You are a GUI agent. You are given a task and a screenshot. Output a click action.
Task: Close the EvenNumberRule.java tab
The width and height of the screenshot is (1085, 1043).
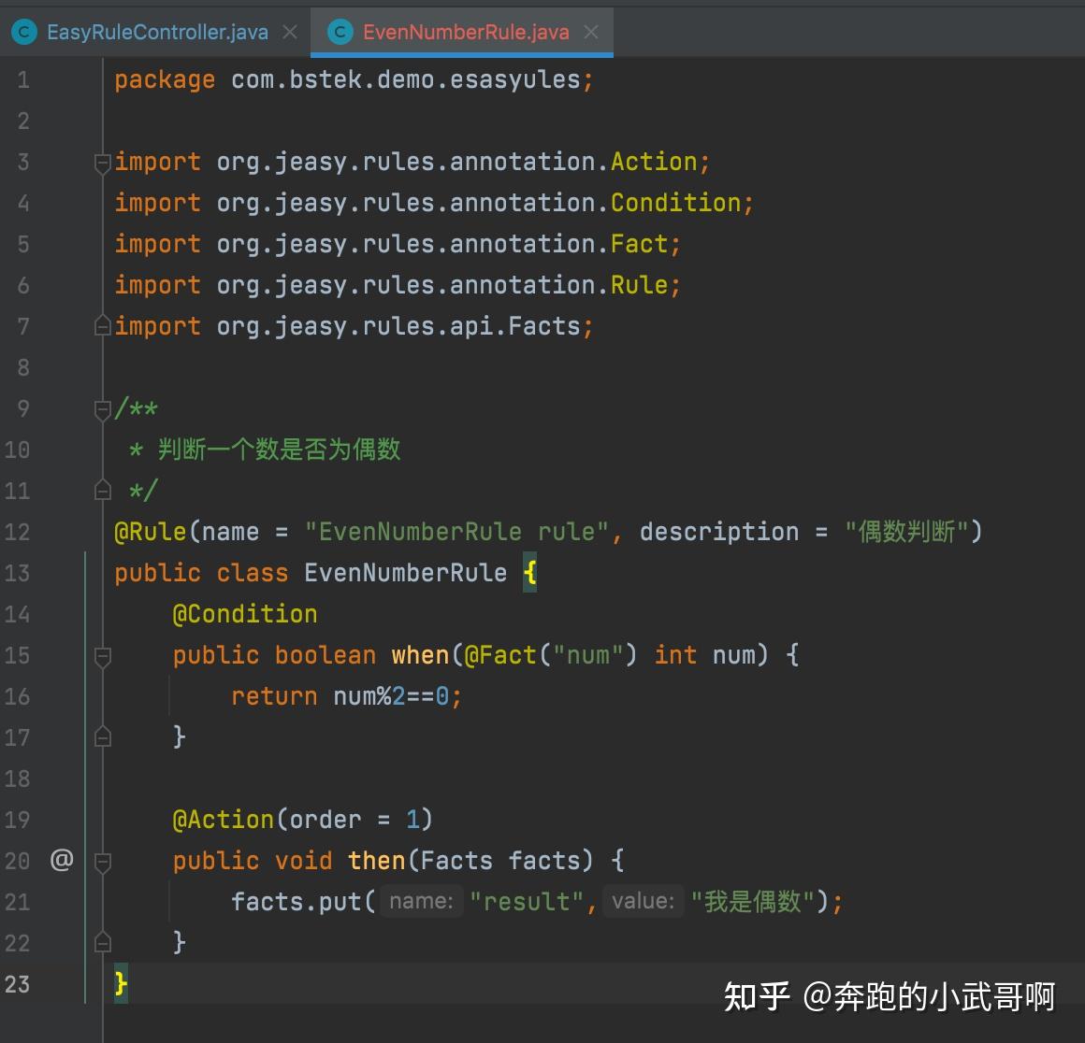[590, 31]
